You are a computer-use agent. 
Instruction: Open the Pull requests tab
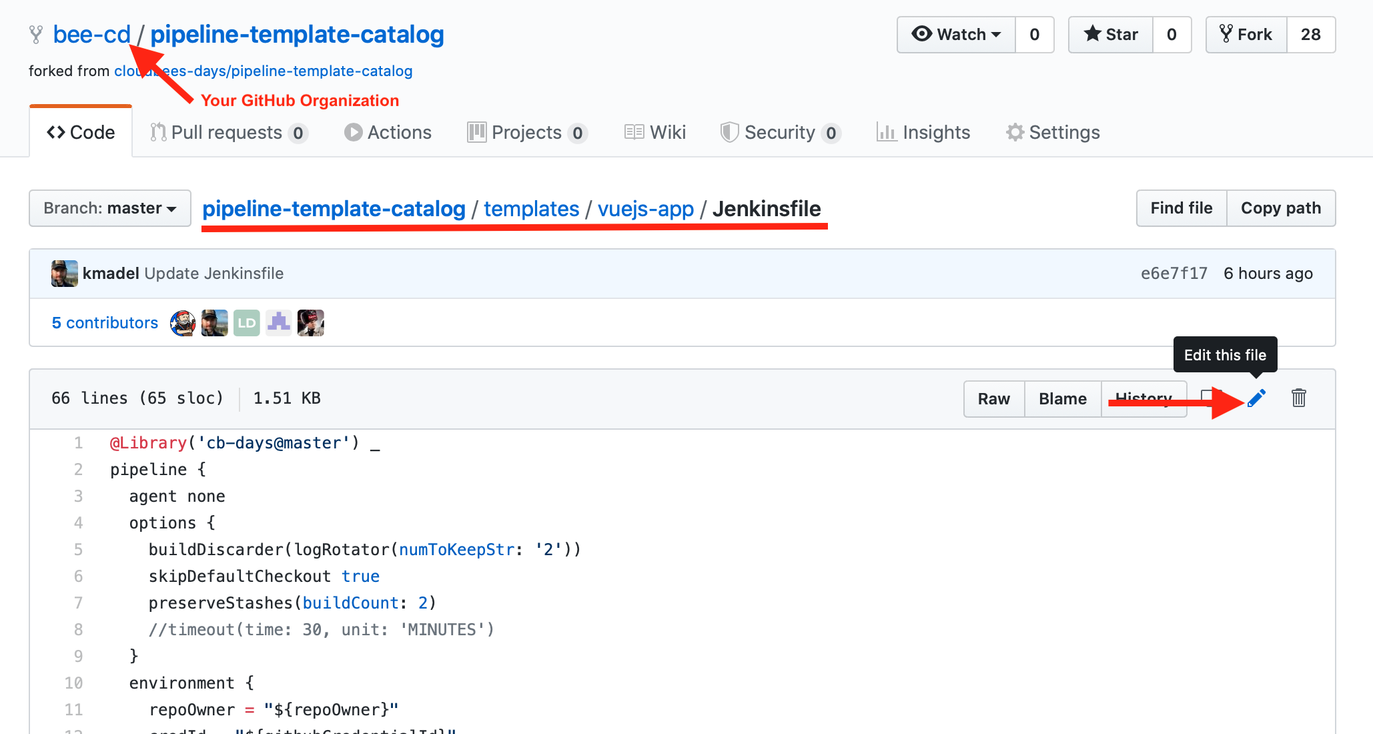pyautogui.click(x=228, y=132)
